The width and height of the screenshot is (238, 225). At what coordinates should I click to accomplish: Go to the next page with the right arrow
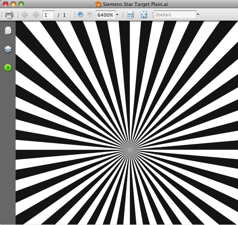tap(36, 15)
